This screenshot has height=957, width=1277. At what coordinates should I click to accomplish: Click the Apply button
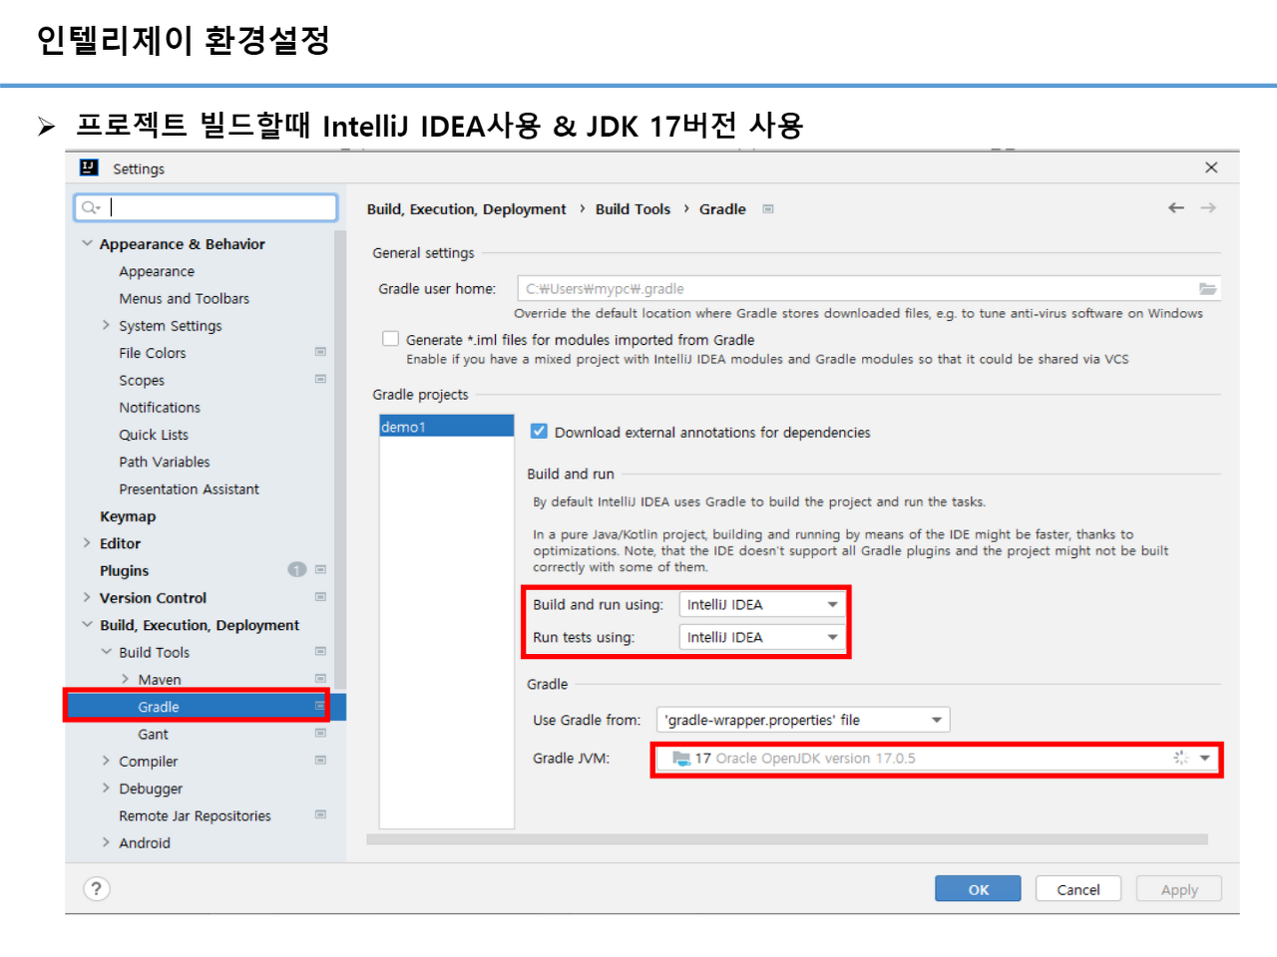[x=1179, y=889]
